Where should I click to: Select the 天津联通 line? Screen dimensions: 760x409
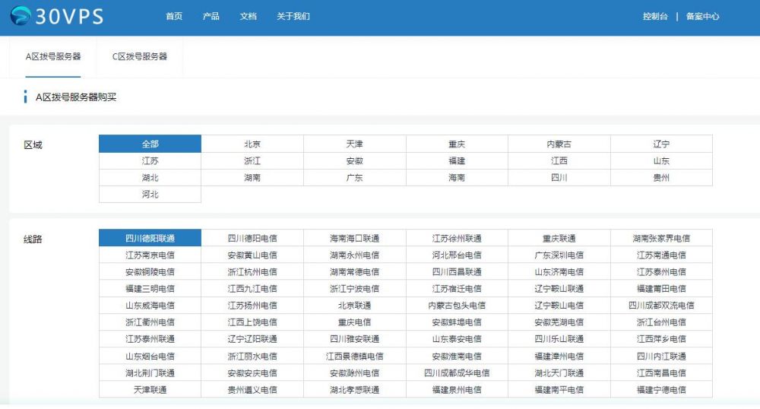(x=150, y=390)
